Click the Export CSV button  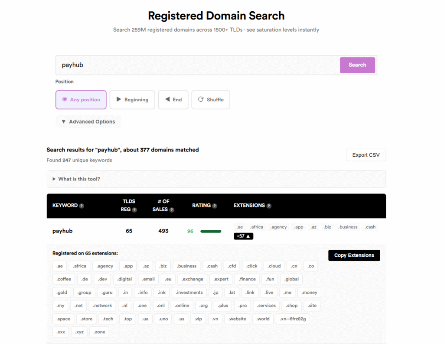click(x=366, y=155)
